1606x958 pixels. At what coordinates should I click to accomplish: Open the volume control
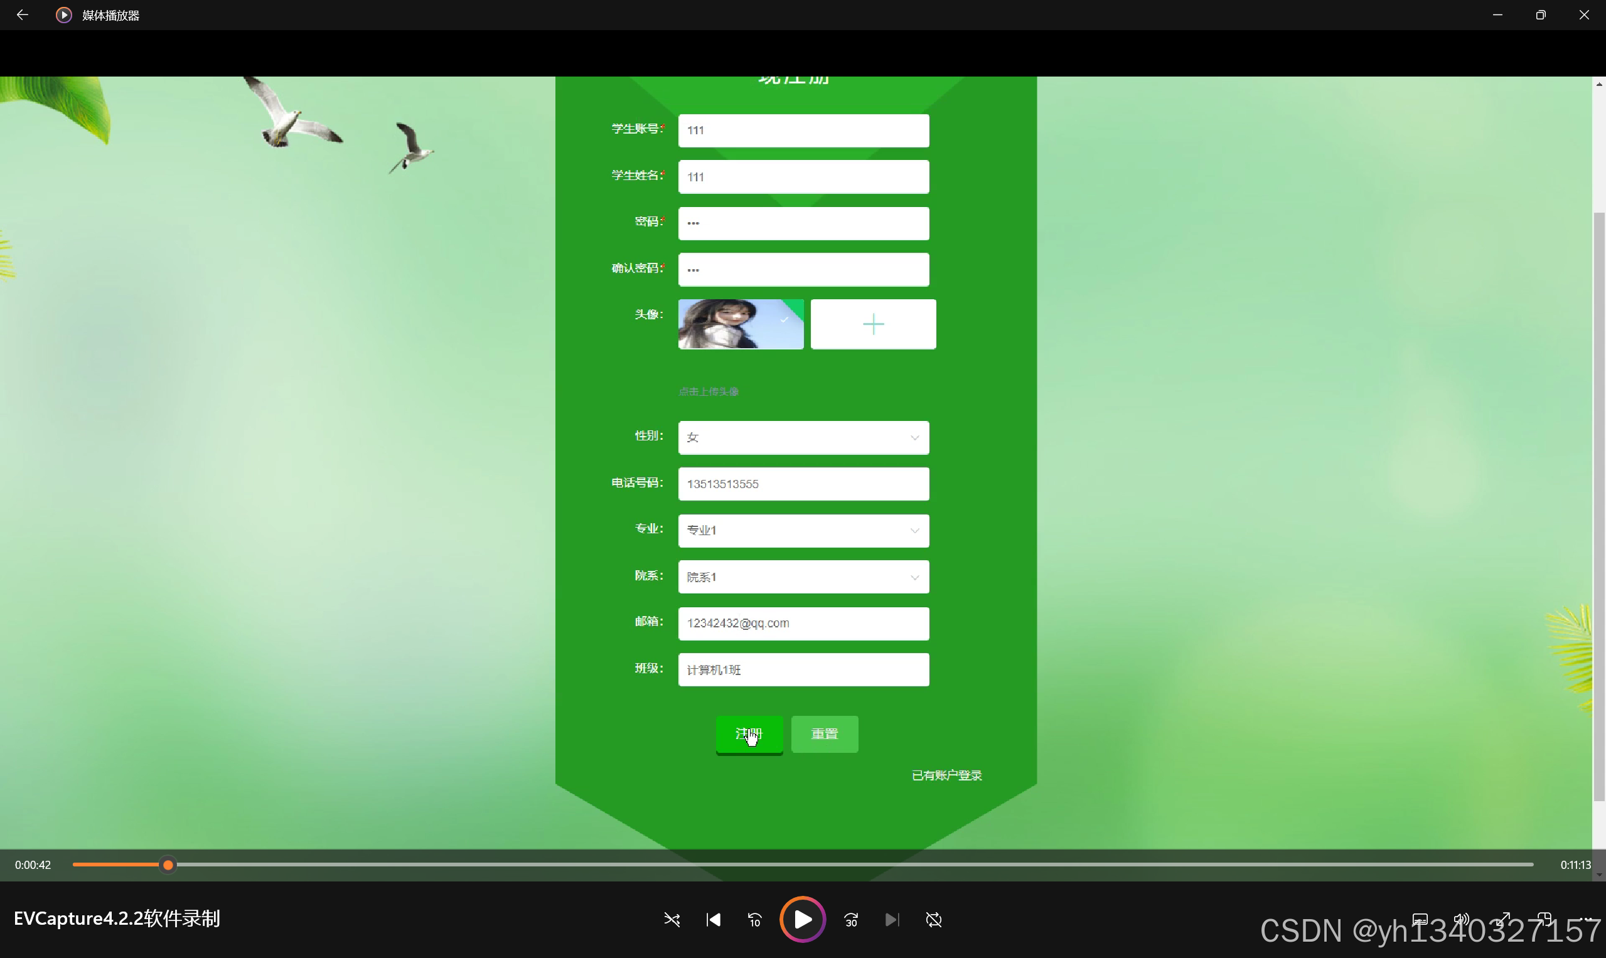(x=1460, y=918)
